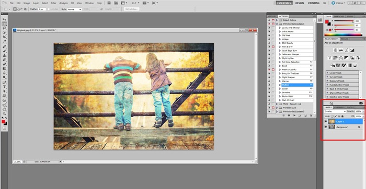366x189 pixels.
Task: Toggle the Lock all option for the layer
Action: (x=342, y=116)
